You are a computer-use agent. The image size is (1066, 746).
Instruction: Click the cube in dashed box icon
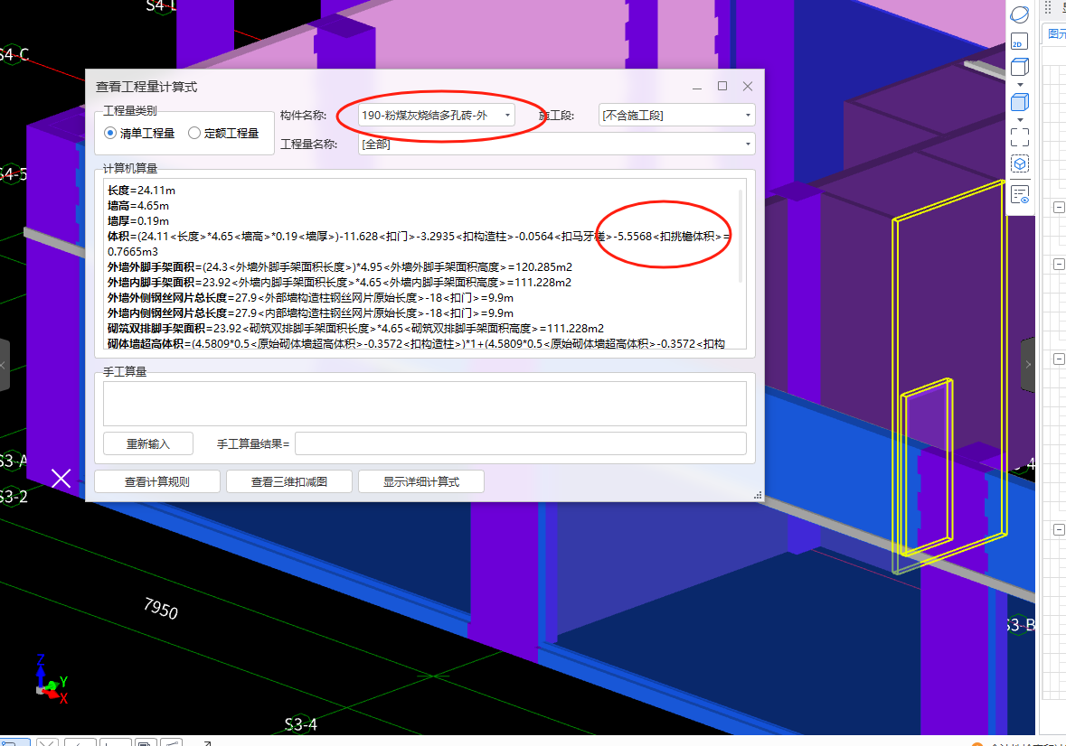(x=1019, y=163)
